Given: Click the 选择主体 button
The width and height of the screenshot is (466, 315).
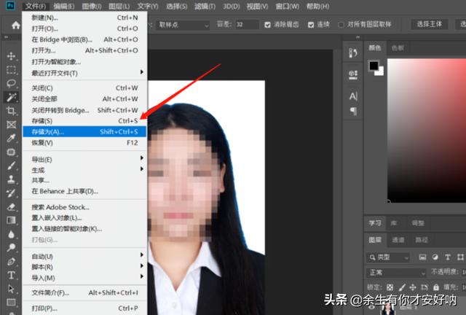Looking at the screenshot, I should [x=429, y=24].
